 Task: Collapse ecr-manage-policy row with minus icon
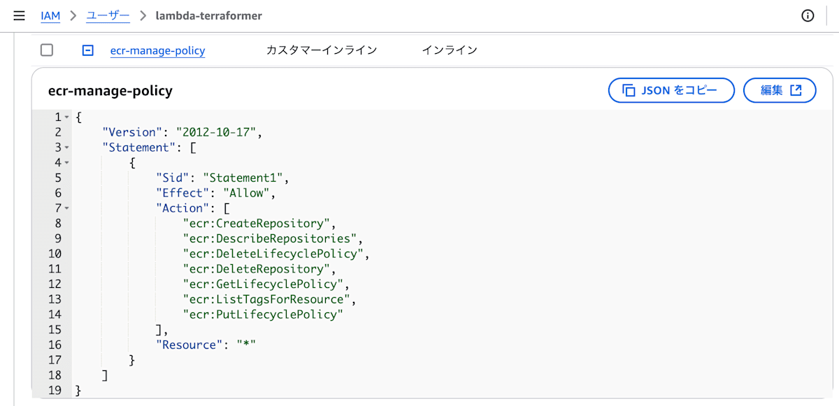point(88,50)
